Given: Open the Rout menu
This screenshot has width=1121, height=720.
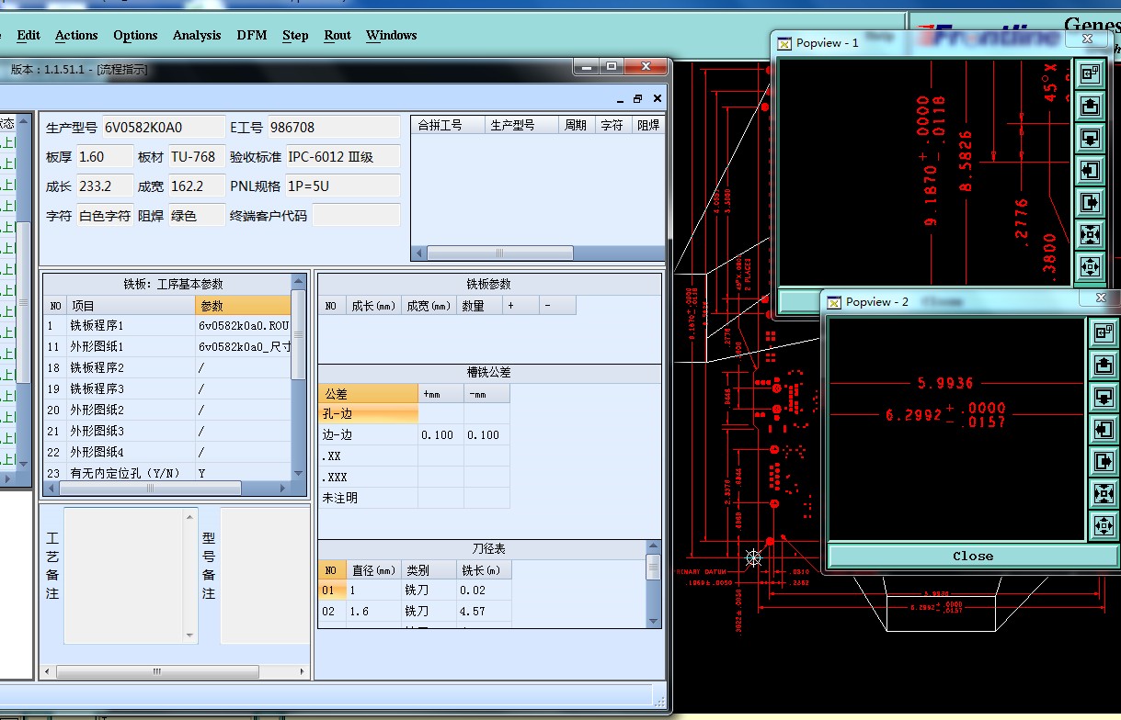Looking at the screenshot, I should [x=337, y=35].
